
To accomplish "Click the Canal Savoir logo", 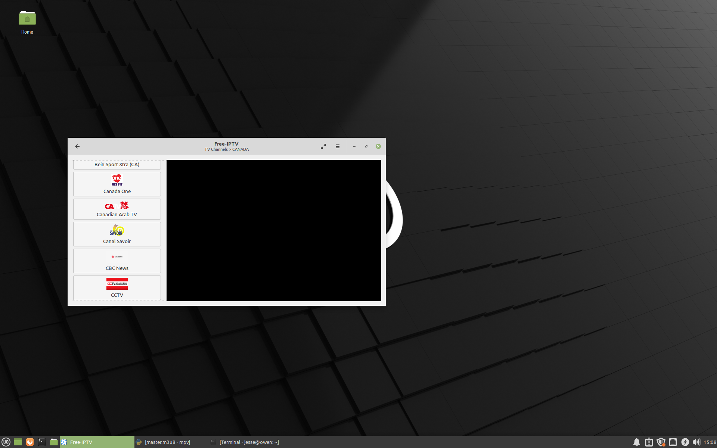I will [x=117, y=230].
